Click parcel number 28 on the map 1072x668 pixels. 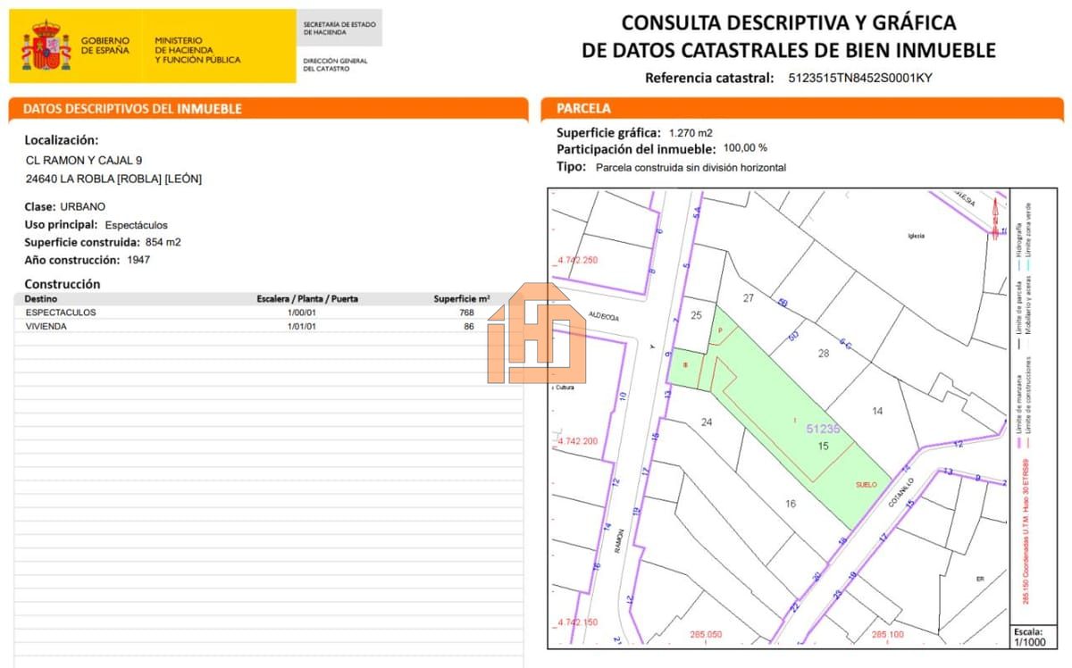tap(824, 354)
